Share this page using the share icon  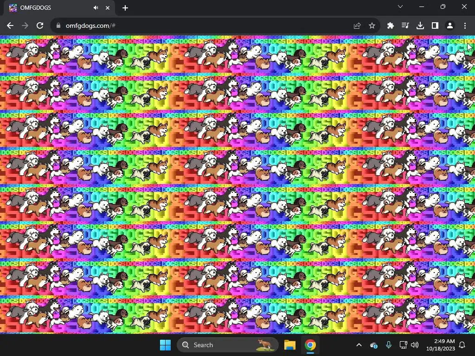coord(357,26)
